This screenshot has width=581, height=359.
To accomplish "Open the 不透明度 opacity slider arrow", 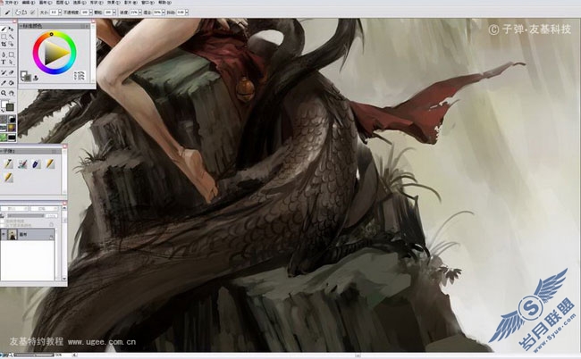I will [x=91, y=13].
